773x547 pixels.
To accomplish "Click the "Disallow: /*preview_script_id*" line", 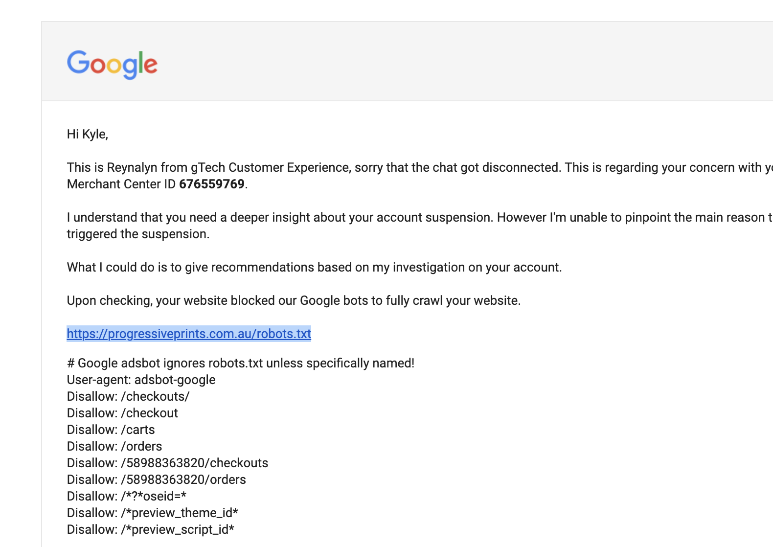I will [150, 529].
